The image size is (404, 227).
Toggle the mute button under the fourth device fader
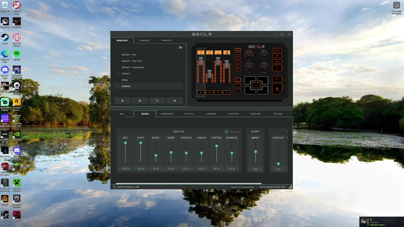point(227,92)
